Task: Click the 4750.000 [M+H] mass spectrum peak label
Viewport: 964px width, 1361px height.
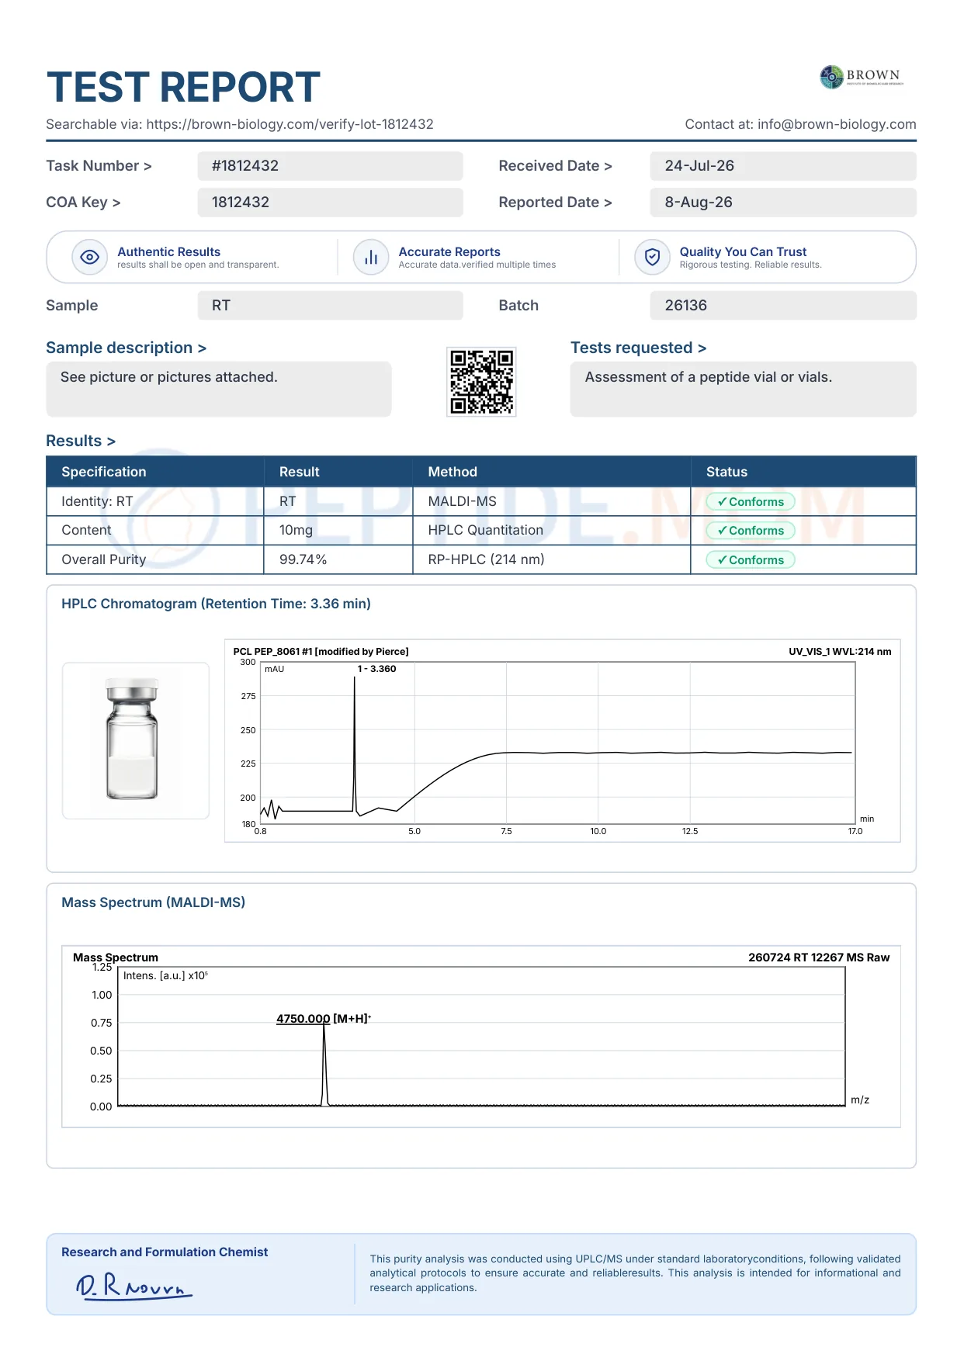Action: [x=324, y=1019]
